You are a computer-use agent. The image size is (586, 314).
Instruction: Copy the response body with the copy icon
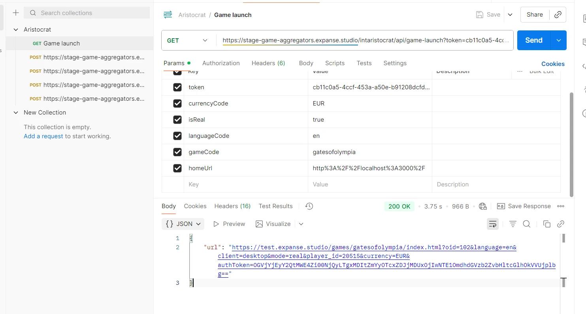click(x=547, y=224)
